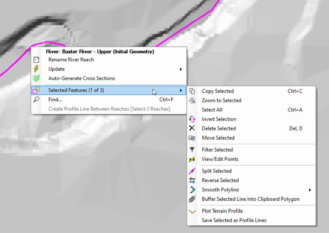The image size is (329, 233).
Task: Open the Update menu entry
Action: pyautogui.click(x=109, y=69)
